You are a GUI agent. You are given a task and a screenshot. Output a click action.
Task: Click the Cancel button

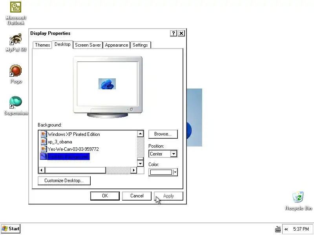coord(137,196)
